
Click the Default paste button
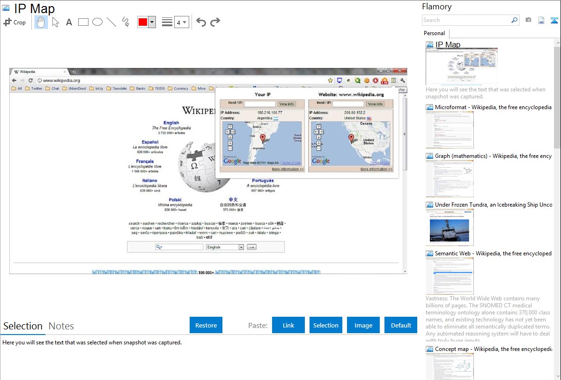(x=401, y=325)
